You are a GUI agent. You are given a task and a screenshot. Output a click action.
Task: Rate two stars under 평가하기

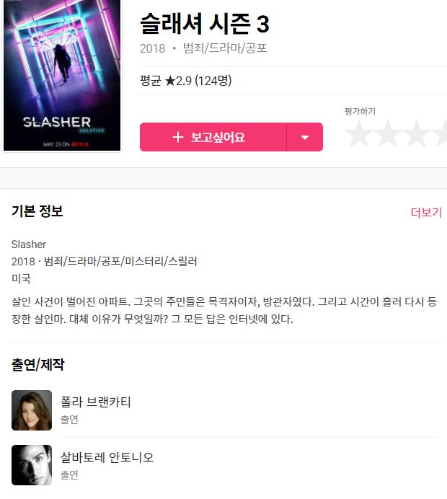point(388,133)
